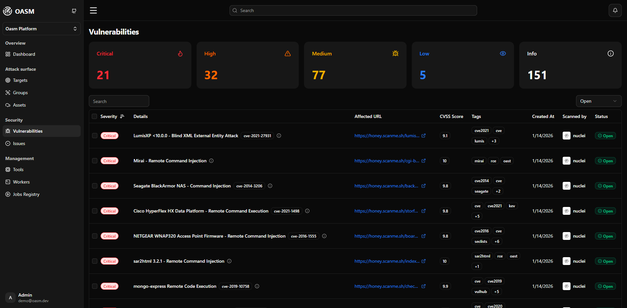This screenshot has width=627, height=308.
Task: Expand +6 tags in NETGEAR row
Action: [497, 241]
